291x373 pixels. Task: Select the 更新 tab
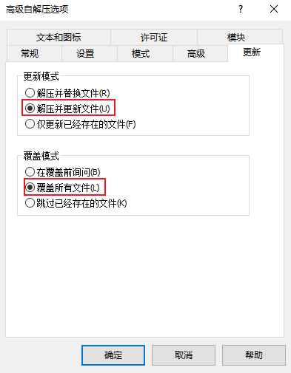point(252,52)
